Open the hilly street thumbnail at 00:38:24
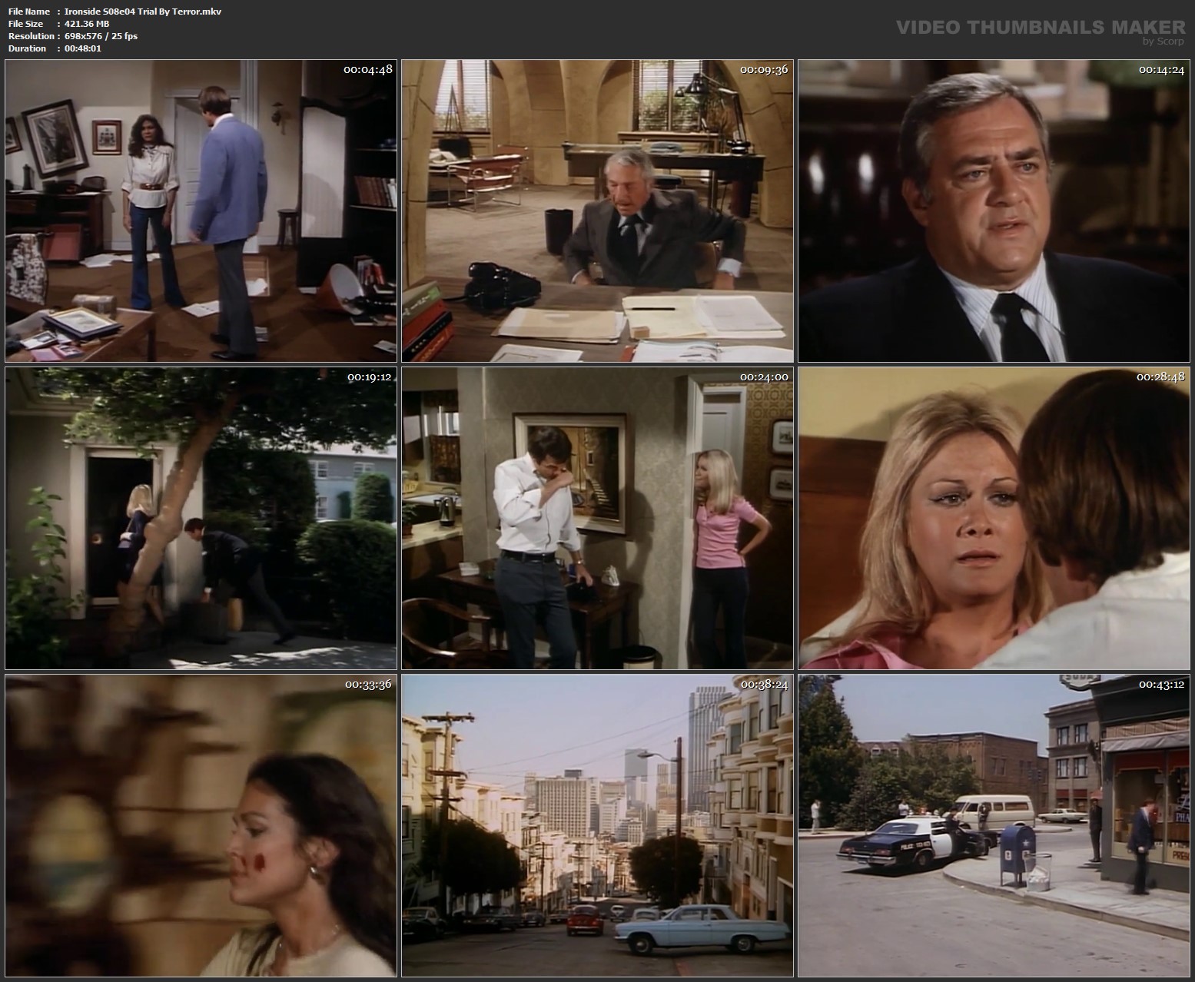 598,826
